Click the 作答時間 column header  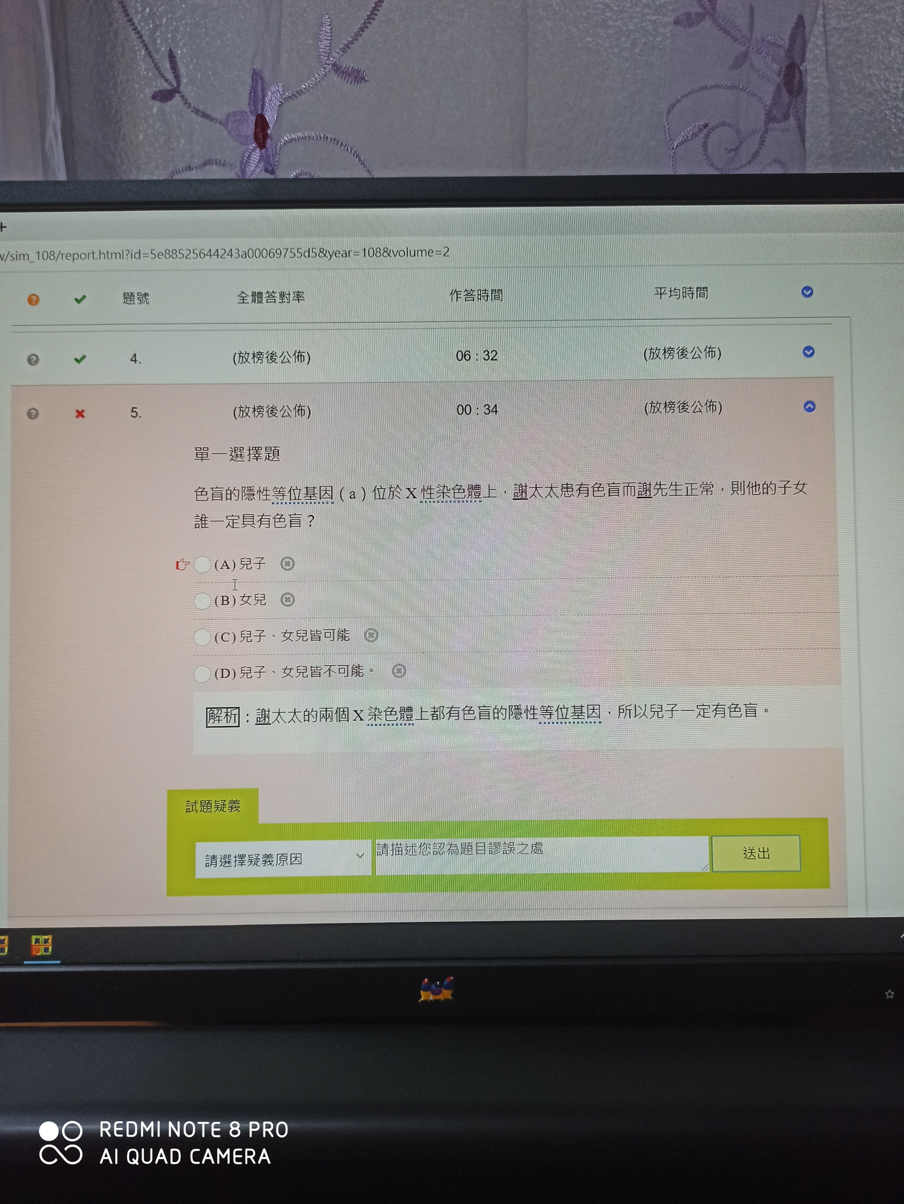click(476, 295)
